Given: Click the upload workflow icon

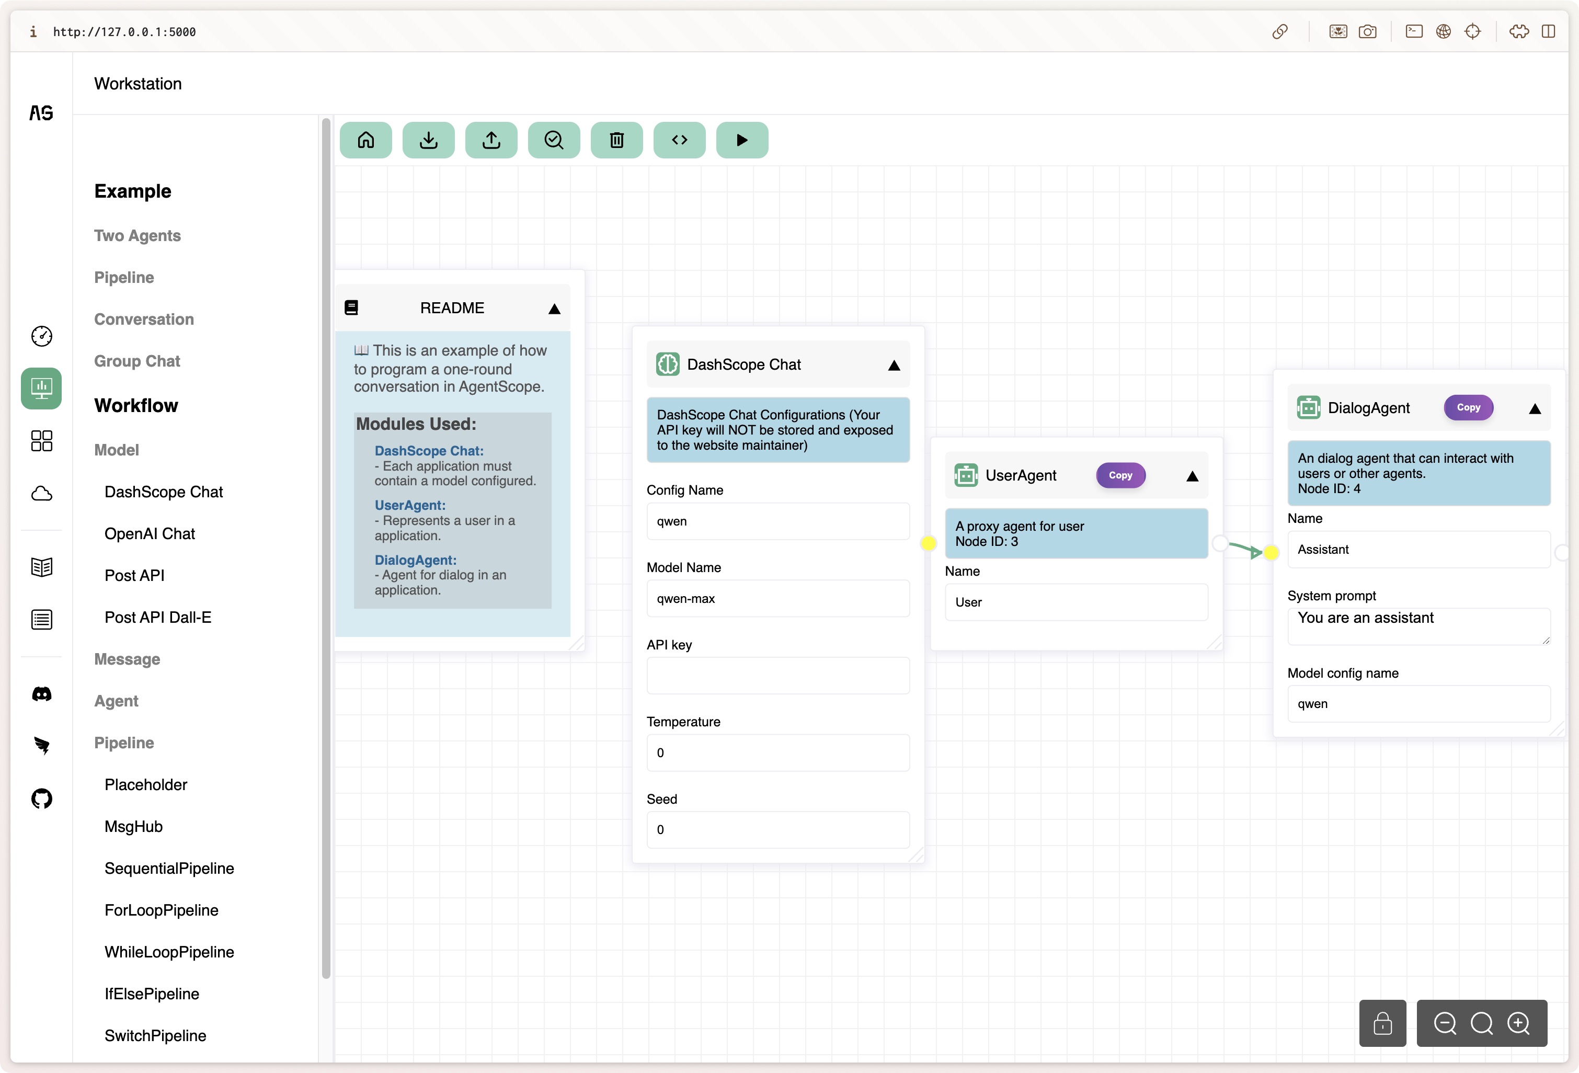Looking at the screenshot, I should tap(491, 140).
